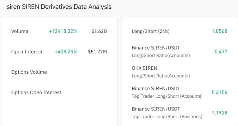Click the 0.4156 top trader value
The image size is (238, 126).
pyautogui.click(x=219, y=92)
